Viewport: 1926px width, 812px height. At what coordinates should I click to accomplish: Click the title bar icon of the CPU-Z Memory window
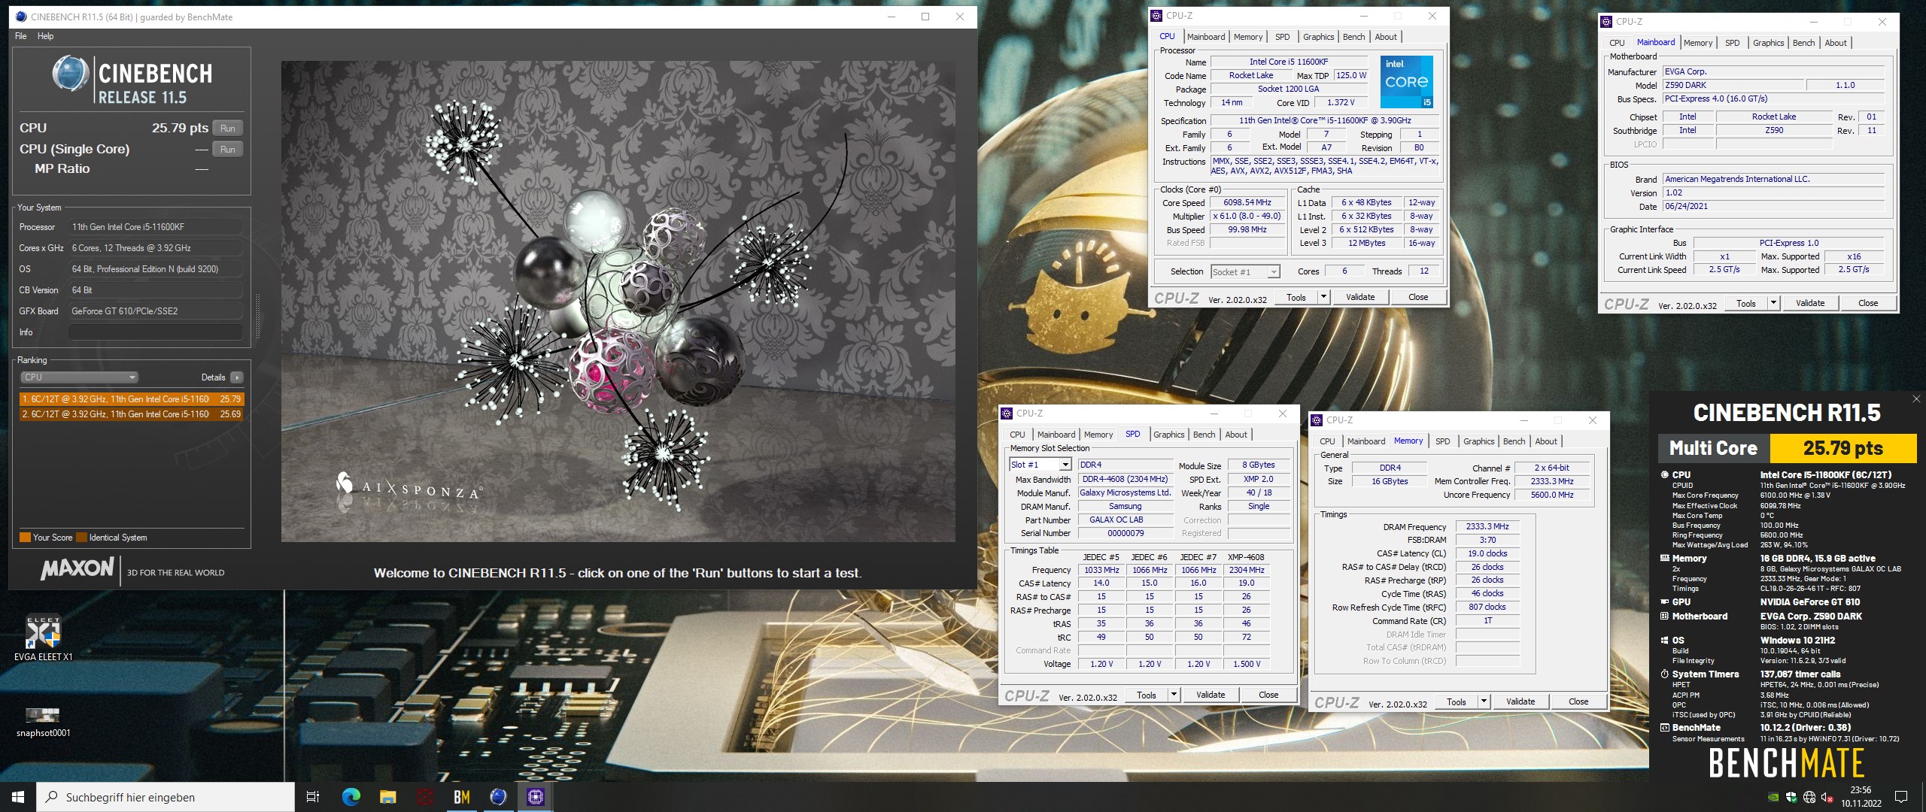pyautogui.click(x=1317, y=420)
